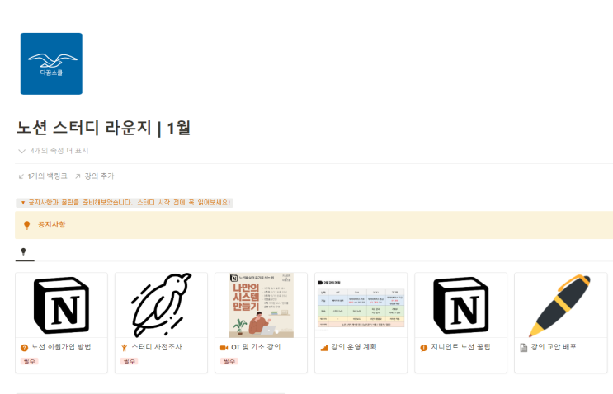This screenshot has width=613, height=394.
Task: Select the lightbulb gallery view tab
Action: (x=23, y=252)
